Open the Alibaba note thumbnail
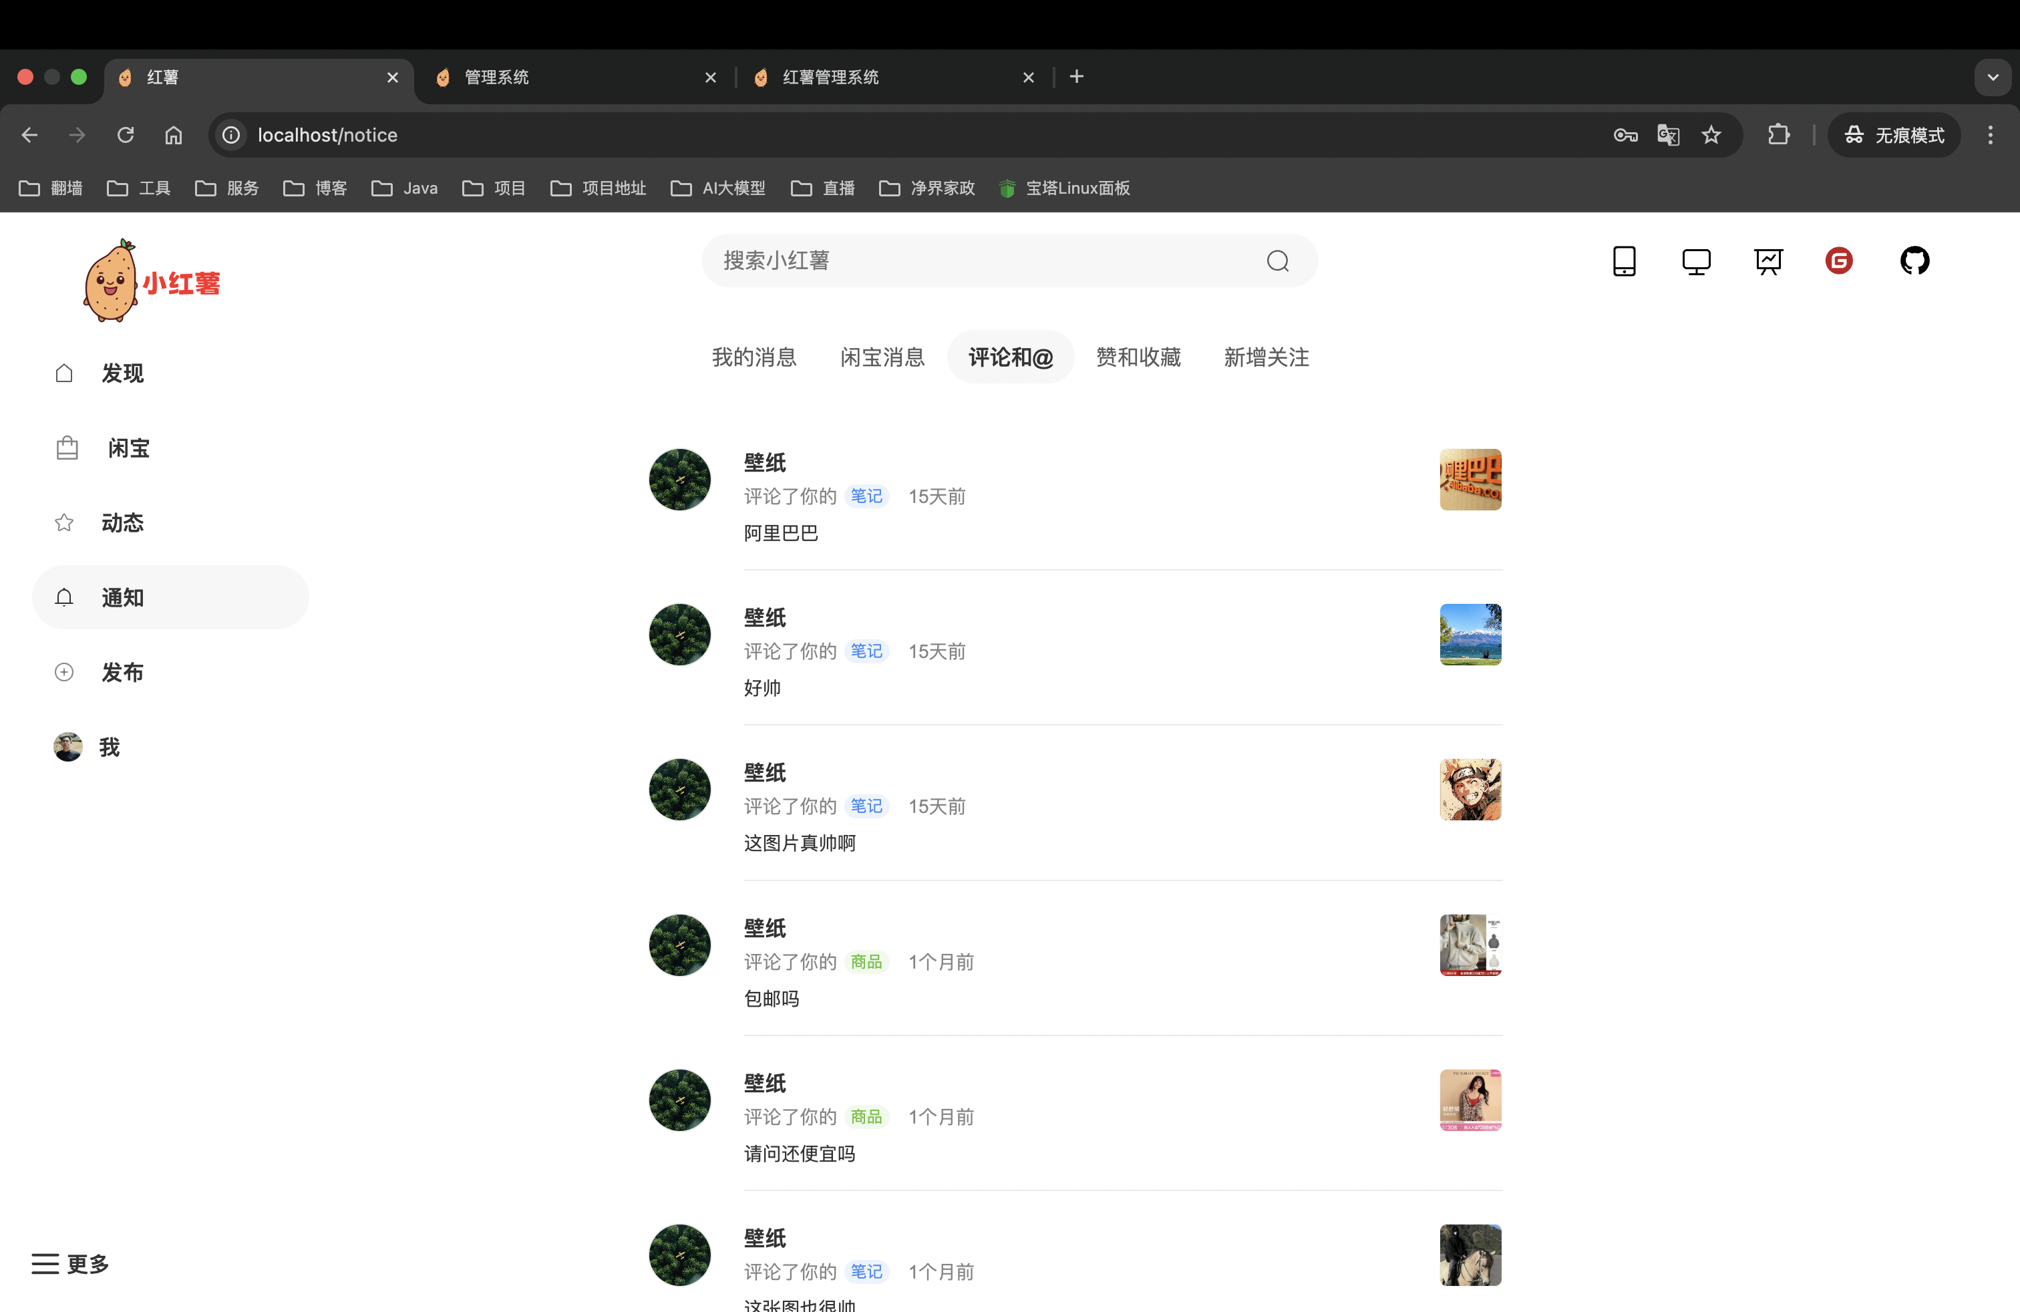The height and width of the screenshot is (1312, 2020). 1470,480
